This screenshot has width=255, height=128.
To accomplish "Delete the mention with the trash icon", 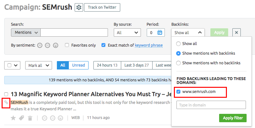I will [30, 118].
